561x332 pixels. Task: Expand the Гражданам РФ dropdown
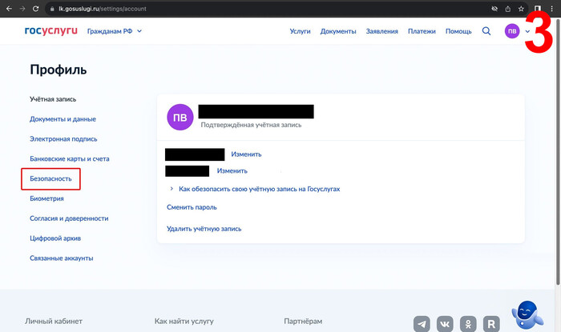pos(114,31)
